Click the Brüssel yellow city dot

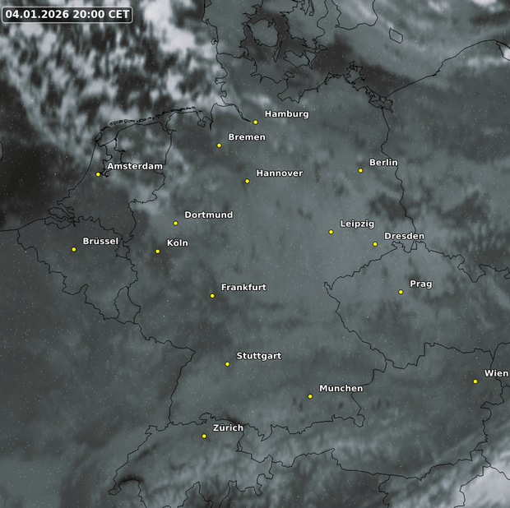(74, 249)
